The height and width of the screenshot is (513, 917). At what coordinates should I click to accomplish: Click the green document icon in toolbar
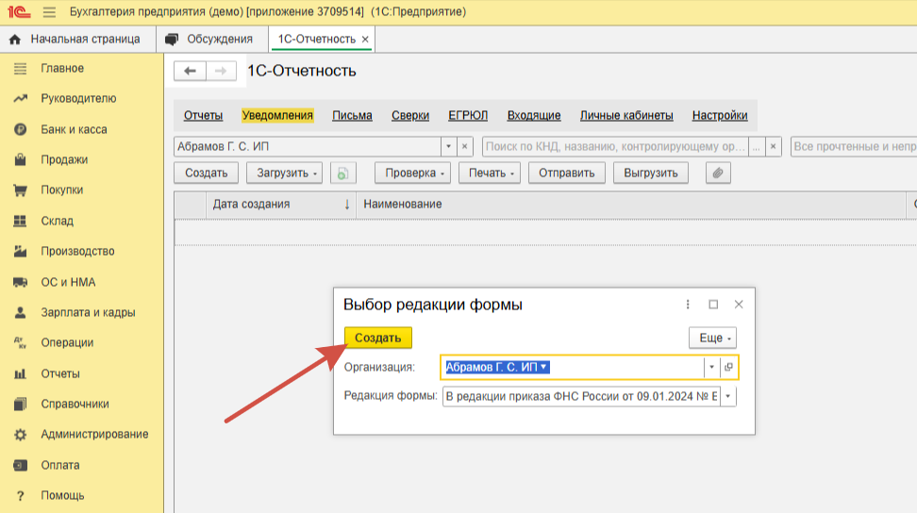click(x=343, y=173)
